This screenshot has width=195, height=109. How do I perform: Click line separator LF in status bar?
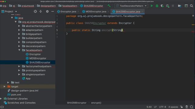(155, 107)
